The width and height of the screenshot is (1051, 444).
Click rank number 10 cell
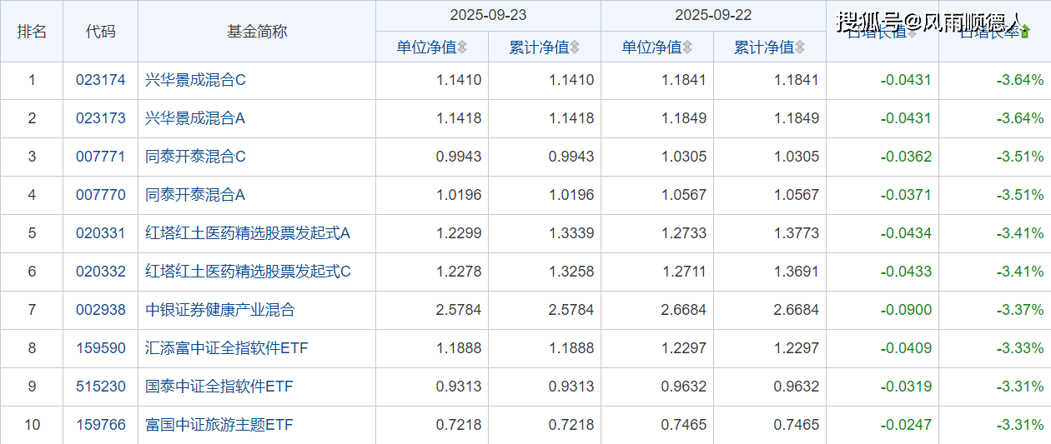pyautogui.click(x=32, y=425)
